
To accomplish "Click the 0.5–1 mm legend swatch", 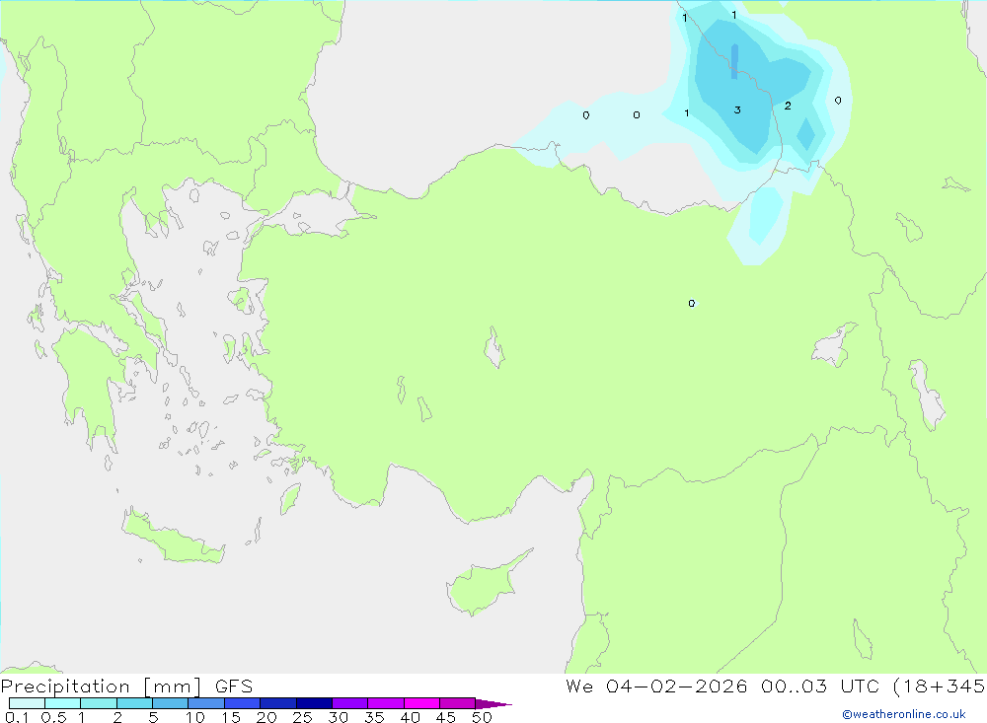I will (x=62, y=703).
